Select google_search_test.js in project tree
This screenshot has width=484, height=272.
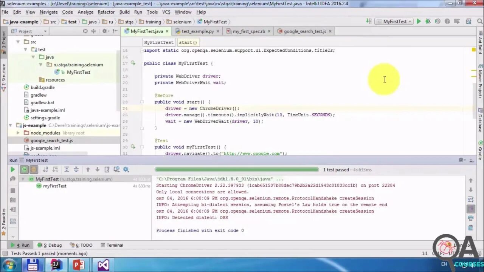(x=51, y=141)
